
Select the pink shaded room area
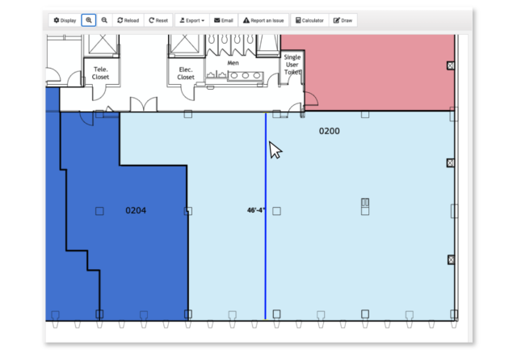click(x=378, y=73)
